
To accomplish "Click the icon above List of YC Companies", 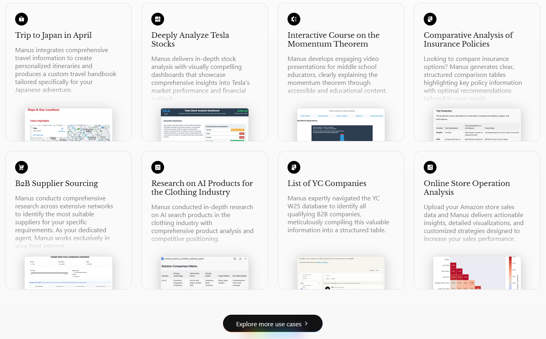I will tap(294, 167).
